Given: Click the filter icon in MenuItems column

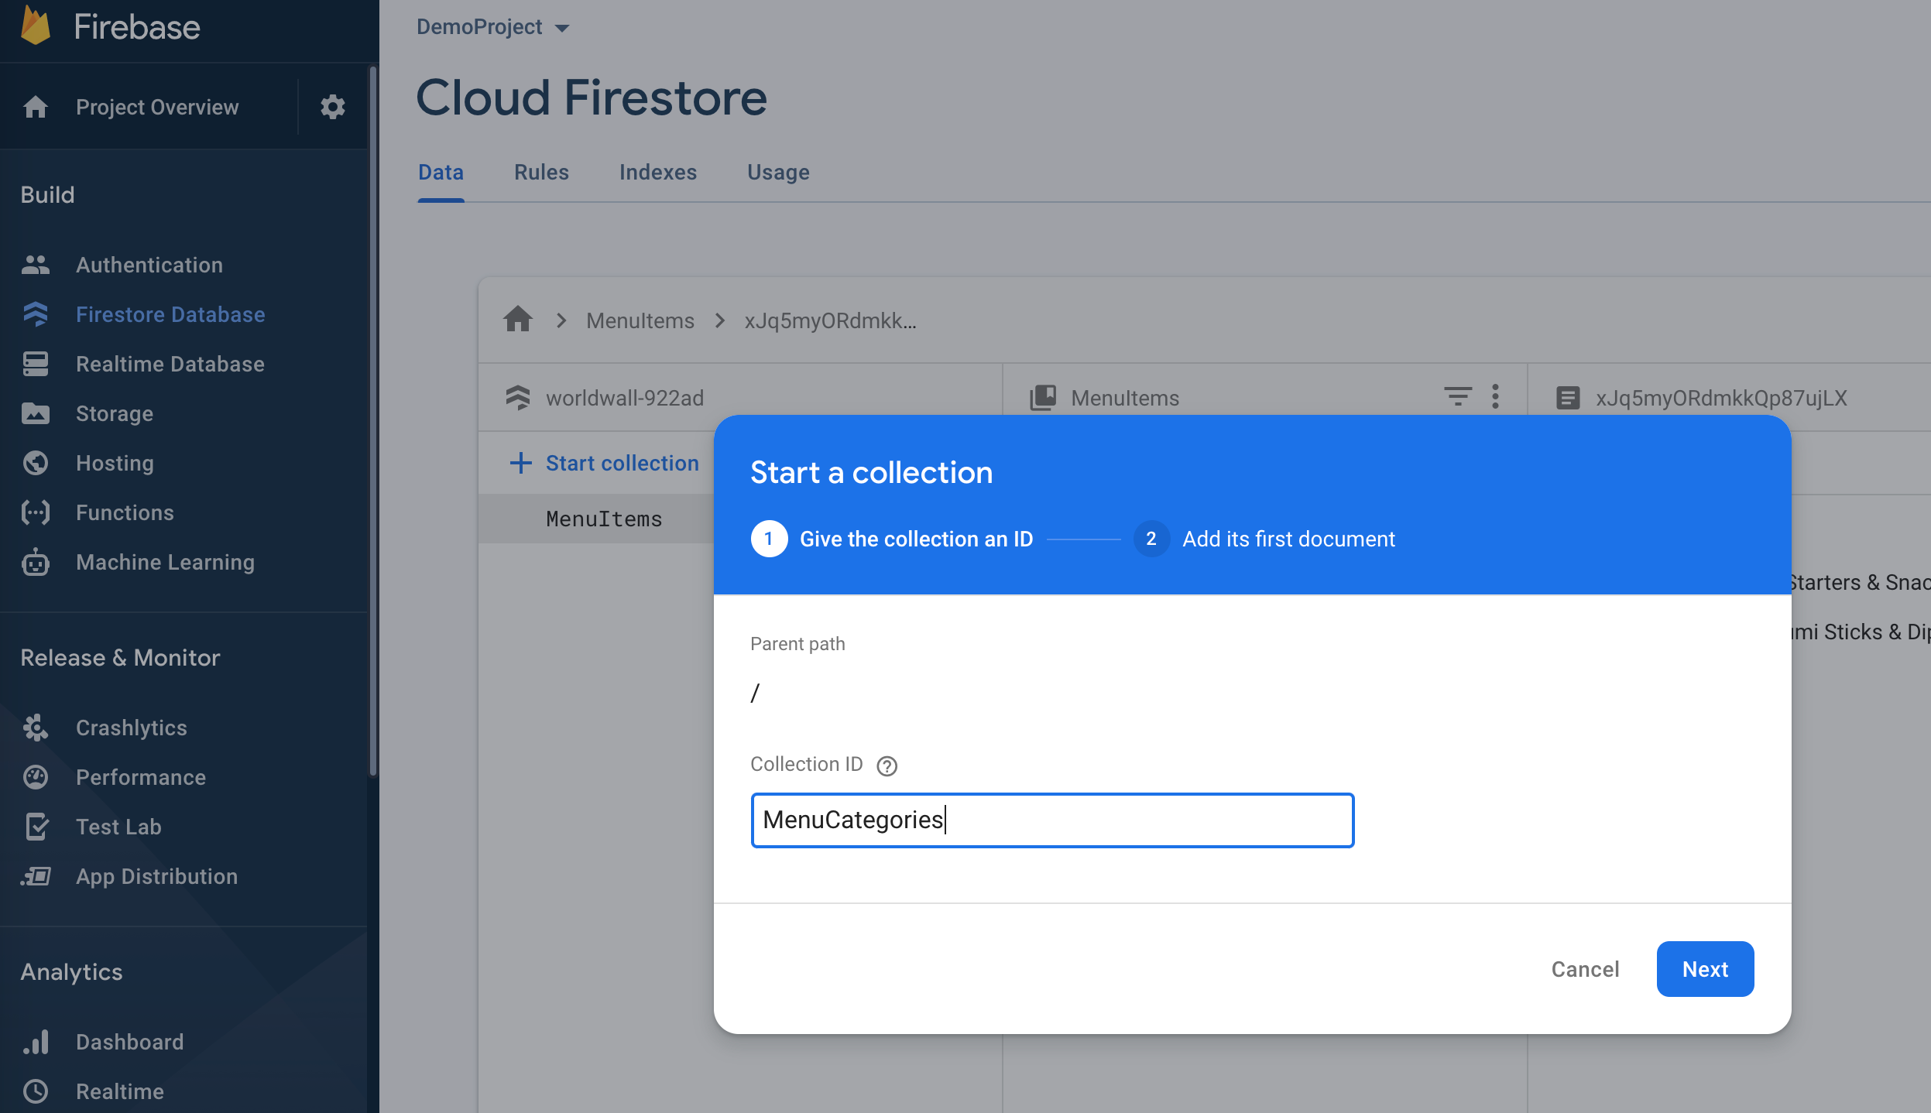Looking at the screenshot, I should [1457, 397].
